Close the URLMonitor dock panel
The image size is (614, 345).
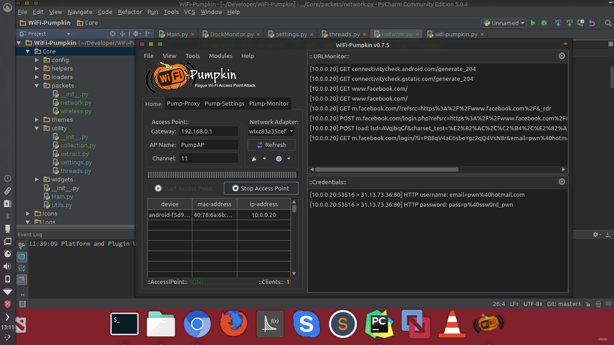[562, 56]
